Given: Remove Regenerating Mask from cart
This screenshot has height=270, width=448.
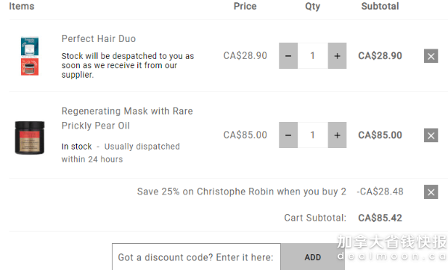Looking at the screenshot, I should click(431, 135).
